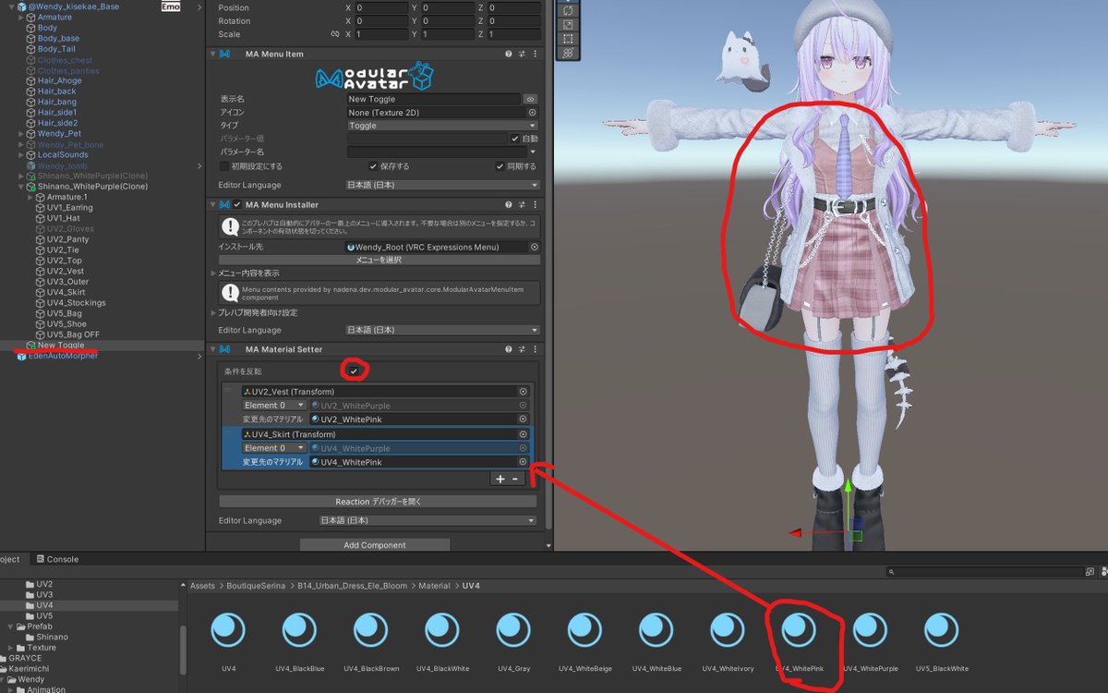Open the BoutiqueSerina breadcrumb in asset path

(x=255, y=586)
